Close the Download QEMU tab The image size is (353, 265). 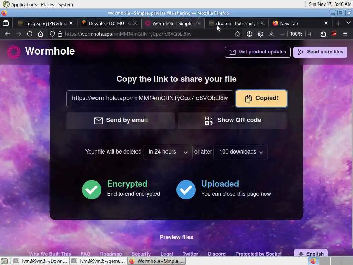(x=135, y=23)
